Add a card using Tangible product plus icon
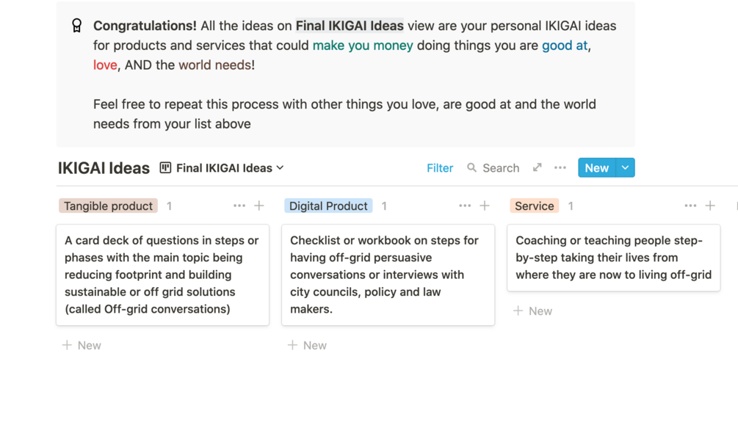The image size is (738, 425). point(259,206)
